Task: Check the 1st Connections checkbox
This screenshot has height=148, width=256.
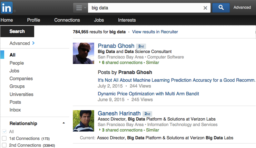Action: click(x=4, y=138)
